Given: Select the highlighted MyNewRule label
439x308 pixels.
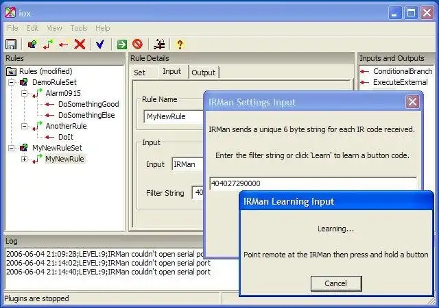Looking at the screenshot, I should tap(64, 159).
